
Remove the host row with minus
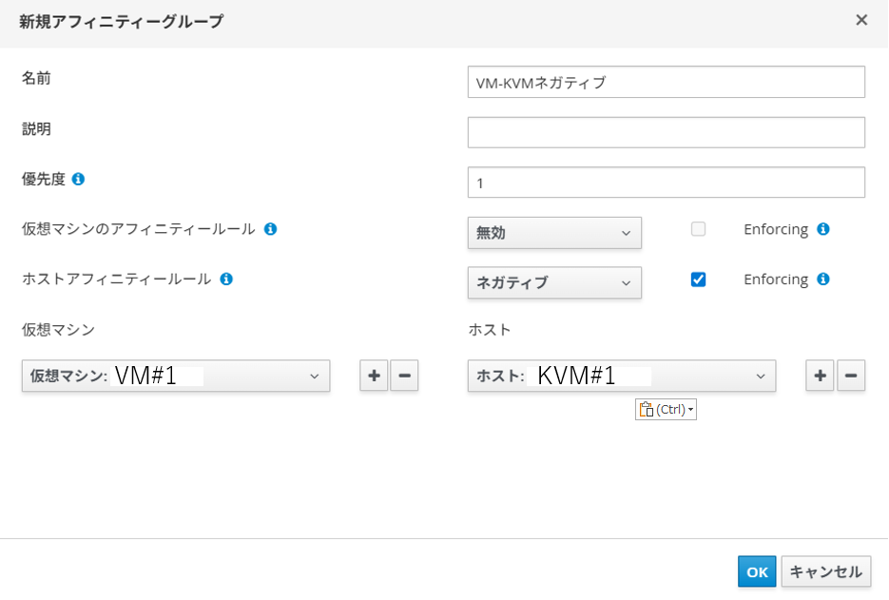point(851,376)
